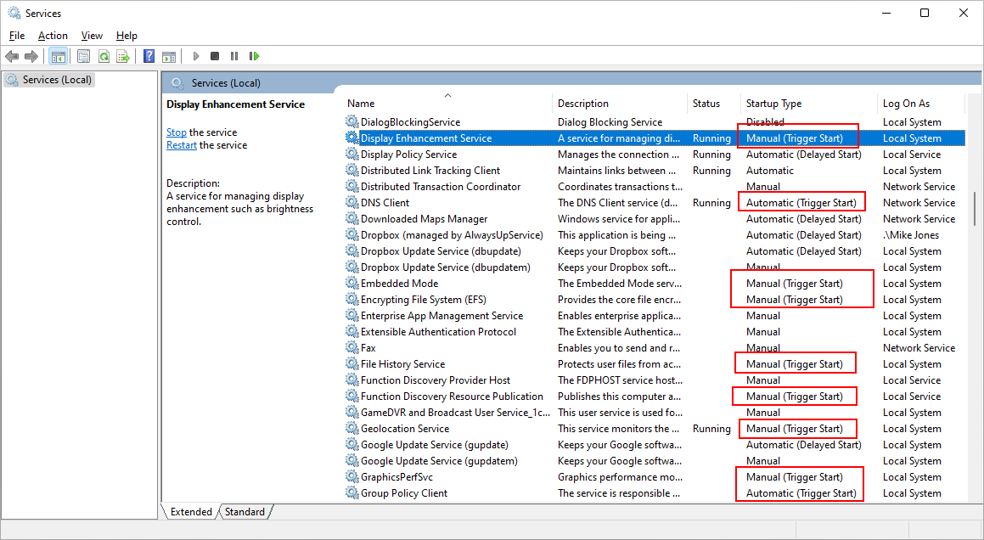This screenshot has width=984, height=540.
Task: Click gear icon beside Geolocation Service
Action: [x=352, y=428]
